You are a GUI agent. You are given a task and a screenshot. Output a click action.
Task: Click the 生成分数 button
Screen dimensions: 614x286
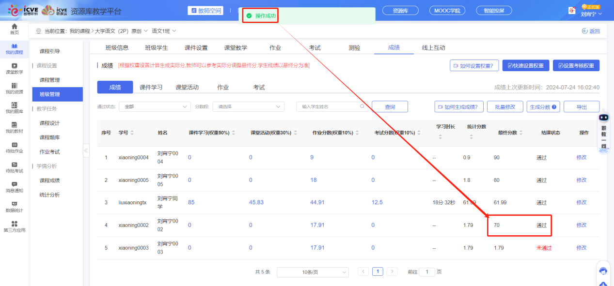(x=543, y=107)
